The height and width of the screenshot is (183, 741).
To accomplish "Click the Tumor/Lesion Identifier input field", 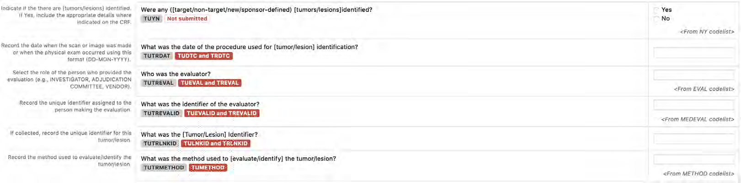I will (x=693, y=138).
